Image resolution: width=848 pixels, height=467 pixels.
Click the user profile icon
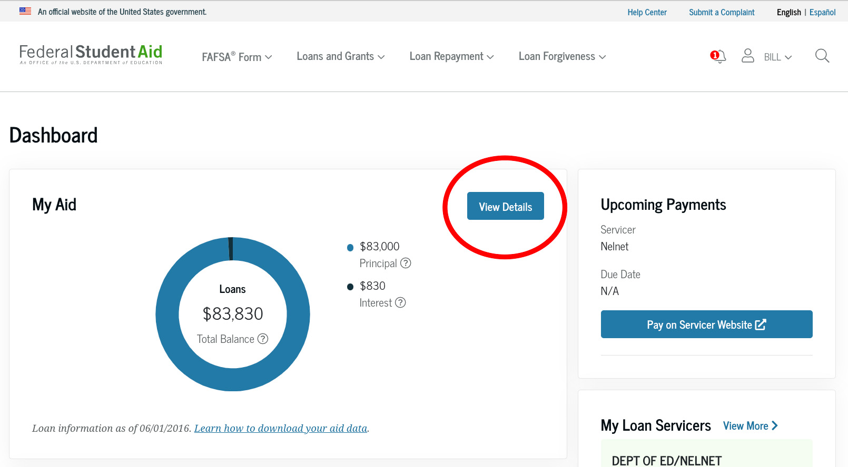(x=747, y=56)
